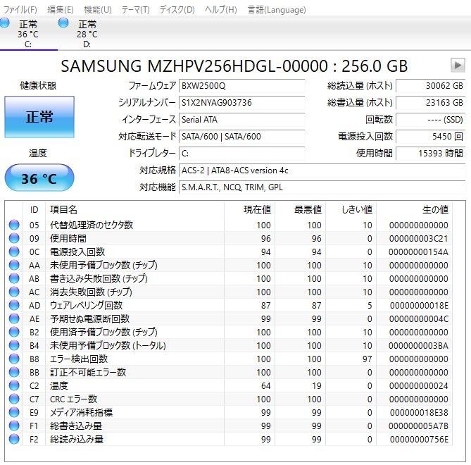Click the power on hours value 15393 時間

tap(430, 154)
